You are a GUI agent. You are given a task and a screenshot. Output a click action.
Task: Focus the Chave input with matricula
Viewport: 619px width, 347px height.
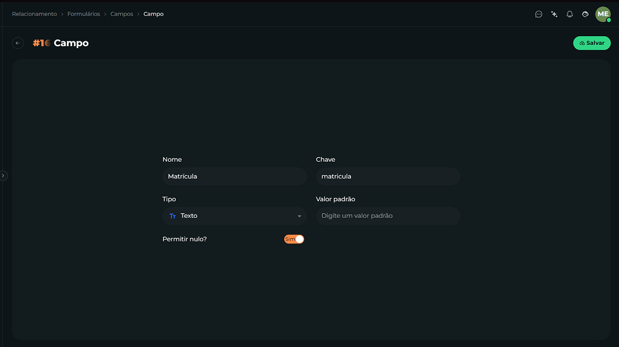point(388,177)
